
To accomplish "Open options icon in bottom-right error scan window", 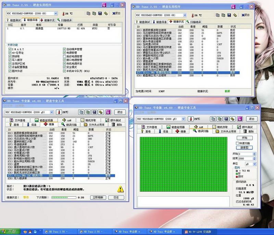I will [x=233, y=119].
